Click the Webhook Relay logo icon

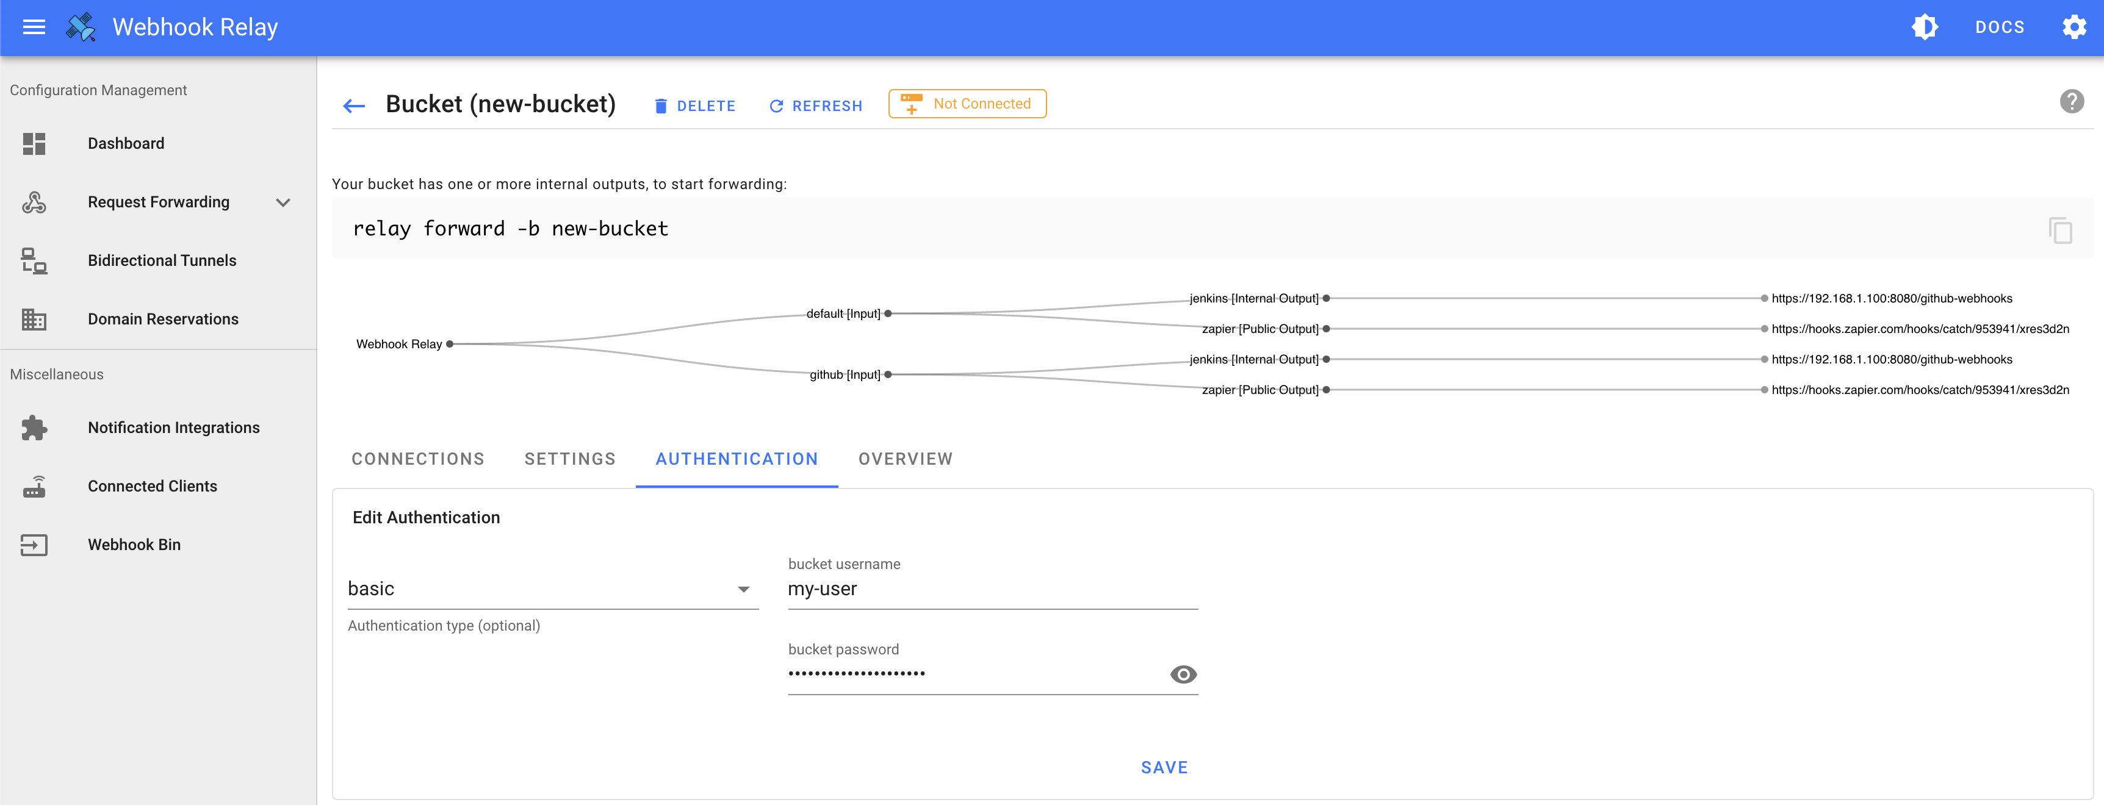80,26
